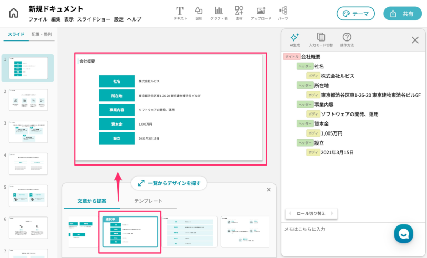
Task: Select outline body 2021年3月15日
Action: pyautogui.click(x=337, y=153)
